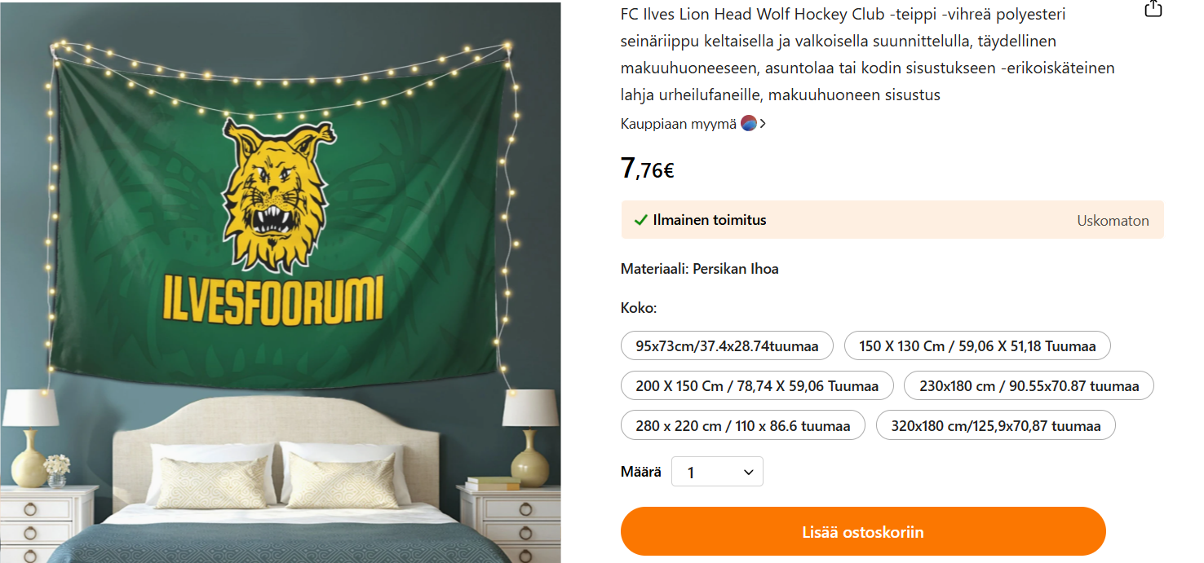Screen dimensions: 1204x563
Task: Select size 95x73cm/37.4x28.74tuumaa
Action: click(727, 345)
